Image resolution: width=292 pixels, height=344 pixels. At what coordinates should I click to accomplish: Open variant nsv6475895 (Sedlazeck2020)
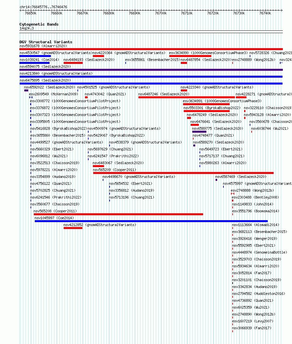coord(45,80)
